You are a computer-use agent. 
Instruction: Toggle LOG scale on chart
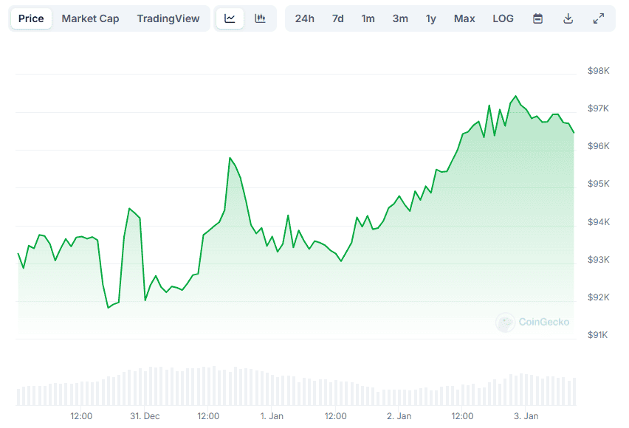(x=503, y=18)
